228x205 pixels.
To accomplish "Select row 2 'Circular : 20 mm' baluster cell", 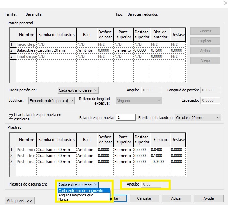I will tap(56, 50).
